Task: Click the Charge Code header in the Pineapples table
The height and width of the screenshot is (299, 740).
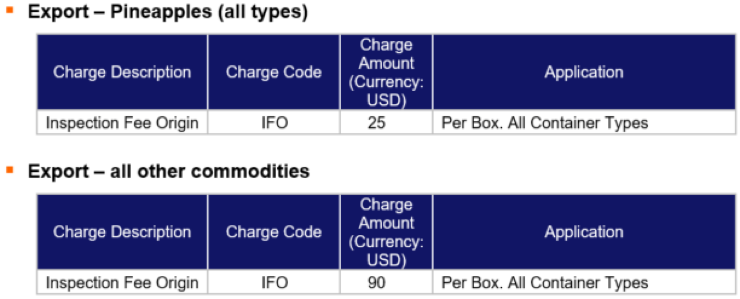Action: 273,72
